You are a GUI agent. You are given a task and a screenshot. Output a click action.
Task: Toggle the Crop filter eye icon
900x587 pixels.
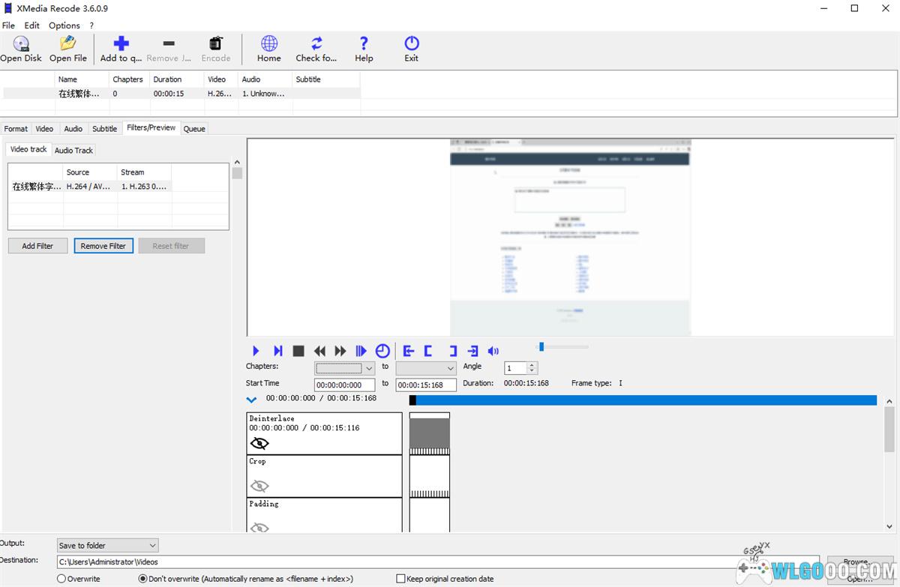click(x=259, y=486)
